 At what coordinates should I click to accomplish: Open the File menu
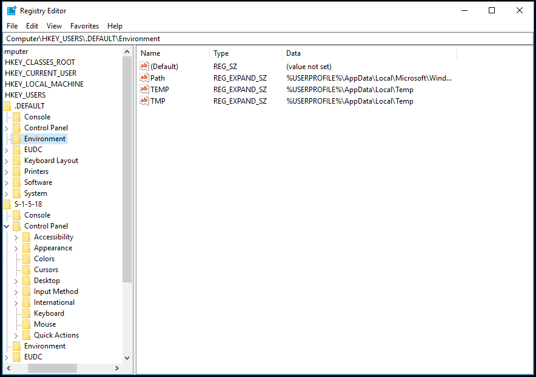pos(12,26)
